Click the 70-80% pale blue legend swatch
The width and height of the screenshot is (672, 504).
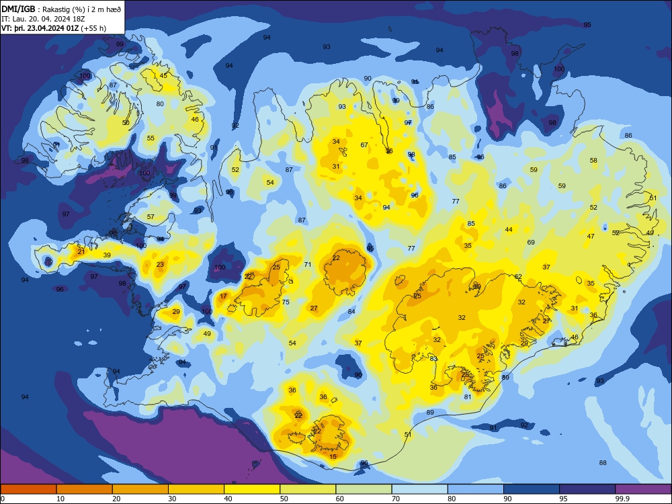click(419, 489)
